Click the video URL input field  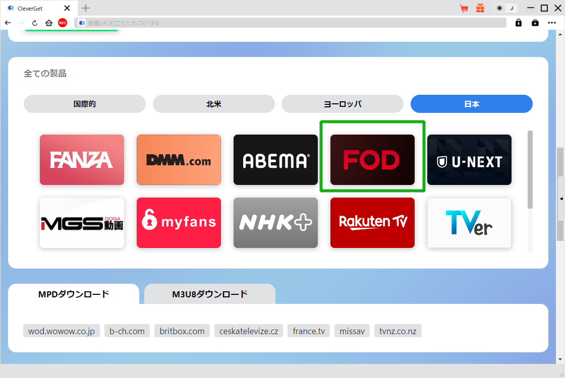(x=290, y=23)
